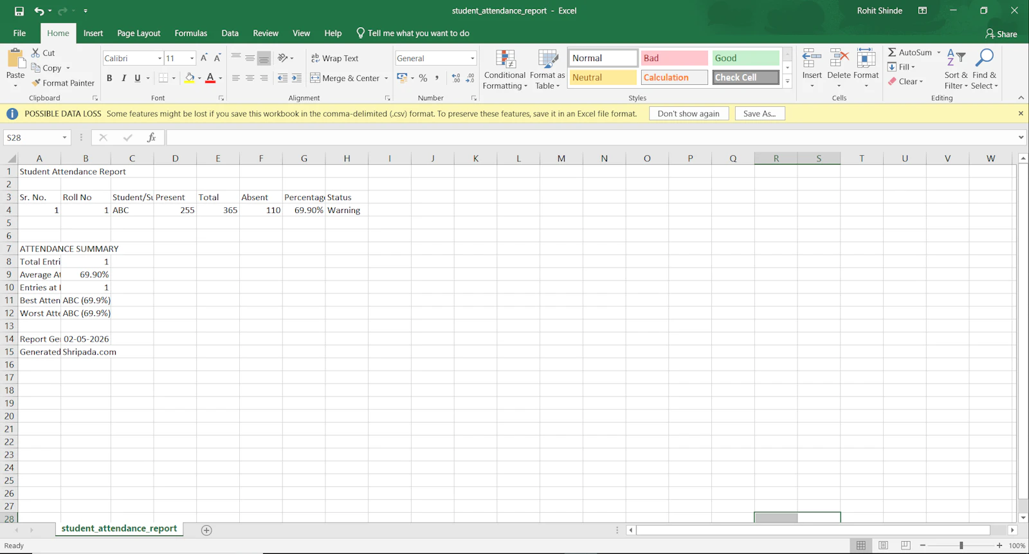
Task: Open Conditional Formatting menu
Action: [x=505, y=69]
